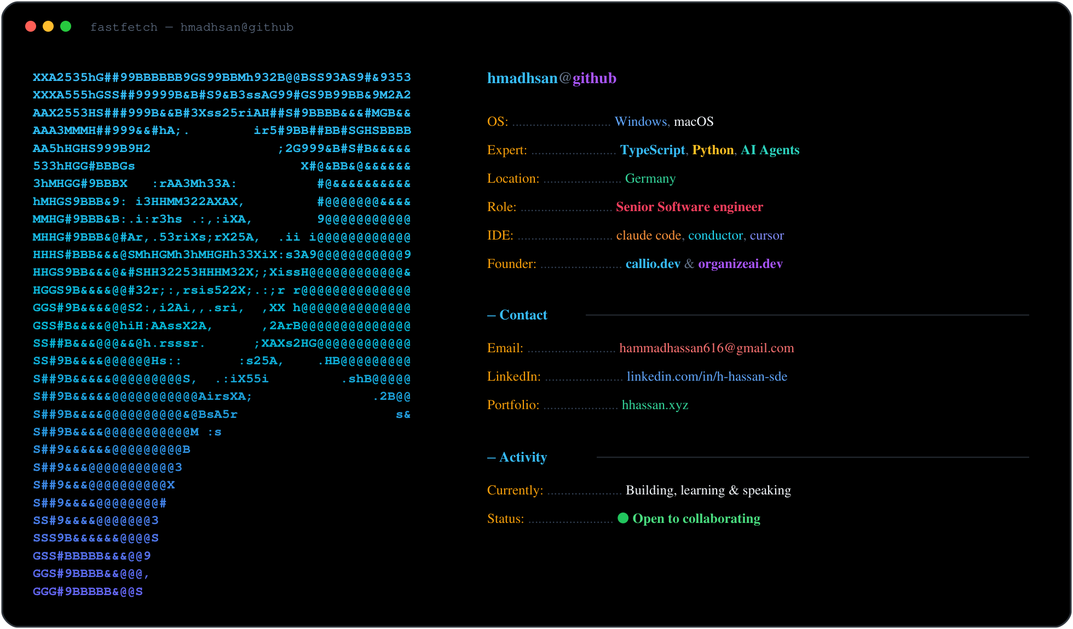
Task: Click the 'Python' expertise text
Action: coord(713,150)
